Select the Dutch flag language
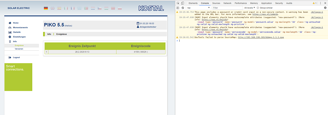The width and height of the screenshot is (328, 115). (x=93, y=8)
